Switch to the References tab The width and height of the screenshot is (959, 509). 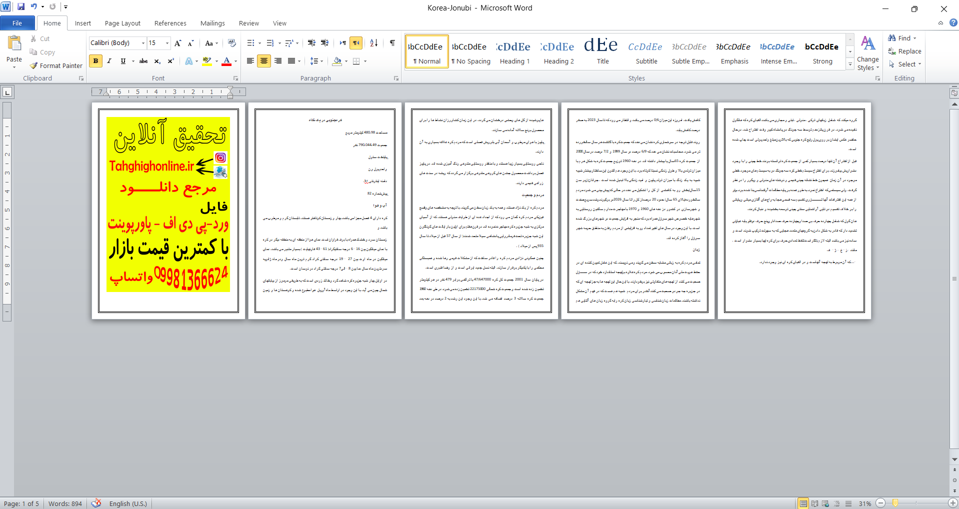[x=170, y=23]
